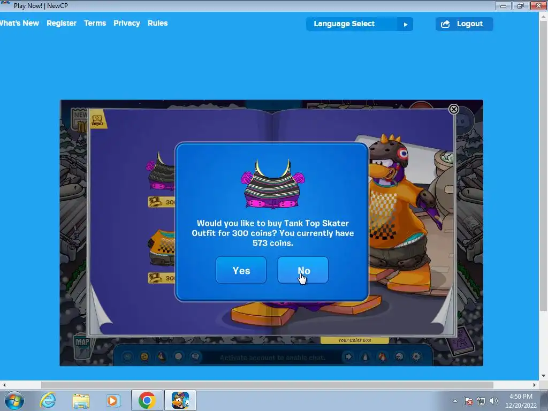Open the Rules page
548x411 pixels.
point(158,23)
